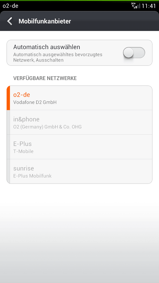Select the o2-de network entry
Screen dimensions: 159x283
[79, 98]
